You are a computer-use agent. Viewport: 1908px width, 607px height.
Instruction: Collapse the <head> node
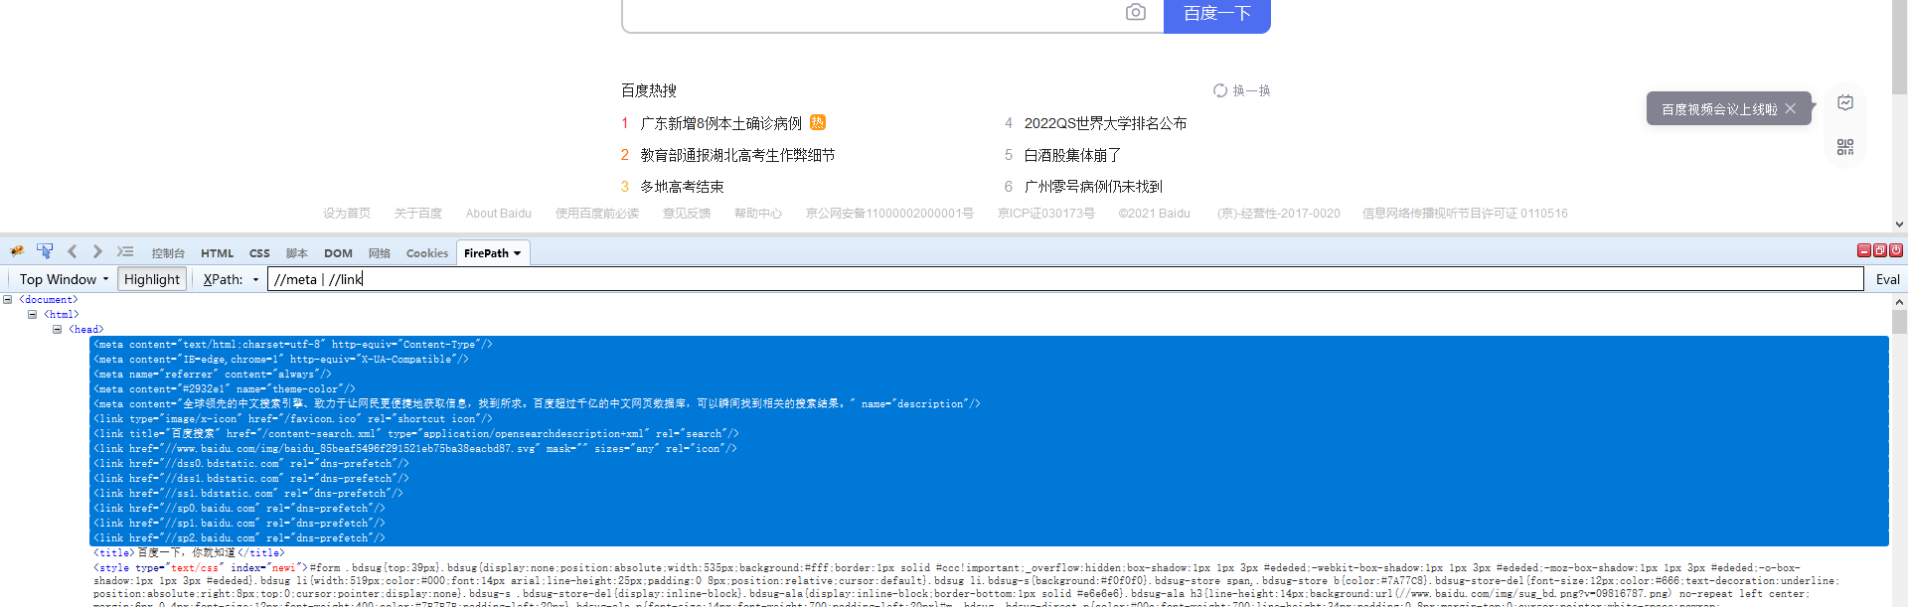click(x=57, y=329)
